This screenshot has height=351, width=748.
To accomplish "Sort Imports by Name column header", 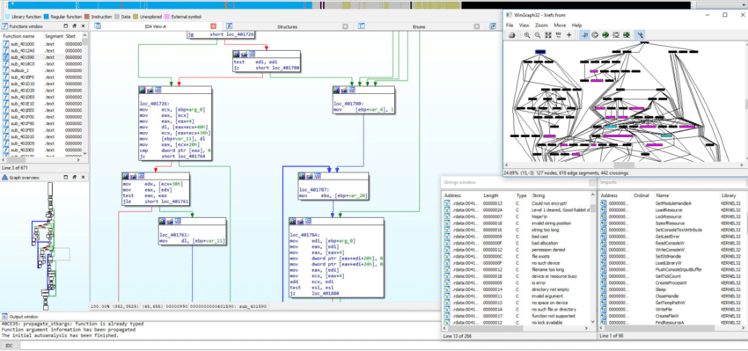I will pos(686,195).
